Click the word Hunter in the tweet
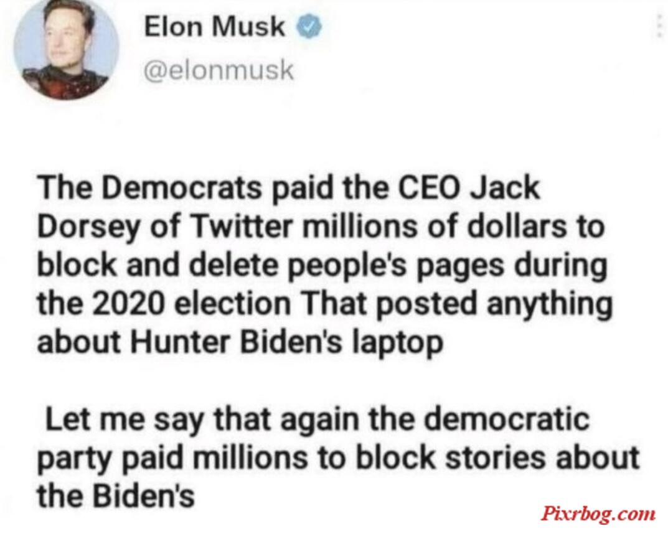The height and width of the screenshot is (534, 668). [180, 342]
